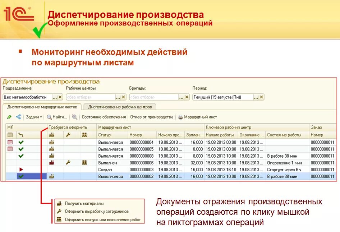Choose Получить материалы in the popup list
Viewport: 340px width, 232px height.
84,203
